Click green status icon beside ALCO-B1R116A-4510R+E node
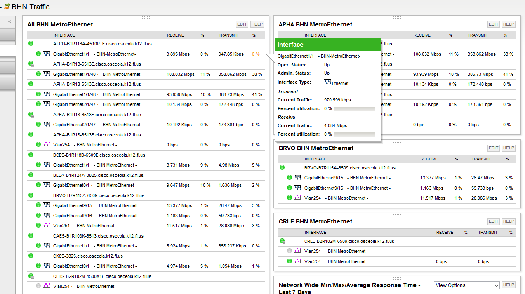This screenshot has height=294, width=525. pos(31,43)
